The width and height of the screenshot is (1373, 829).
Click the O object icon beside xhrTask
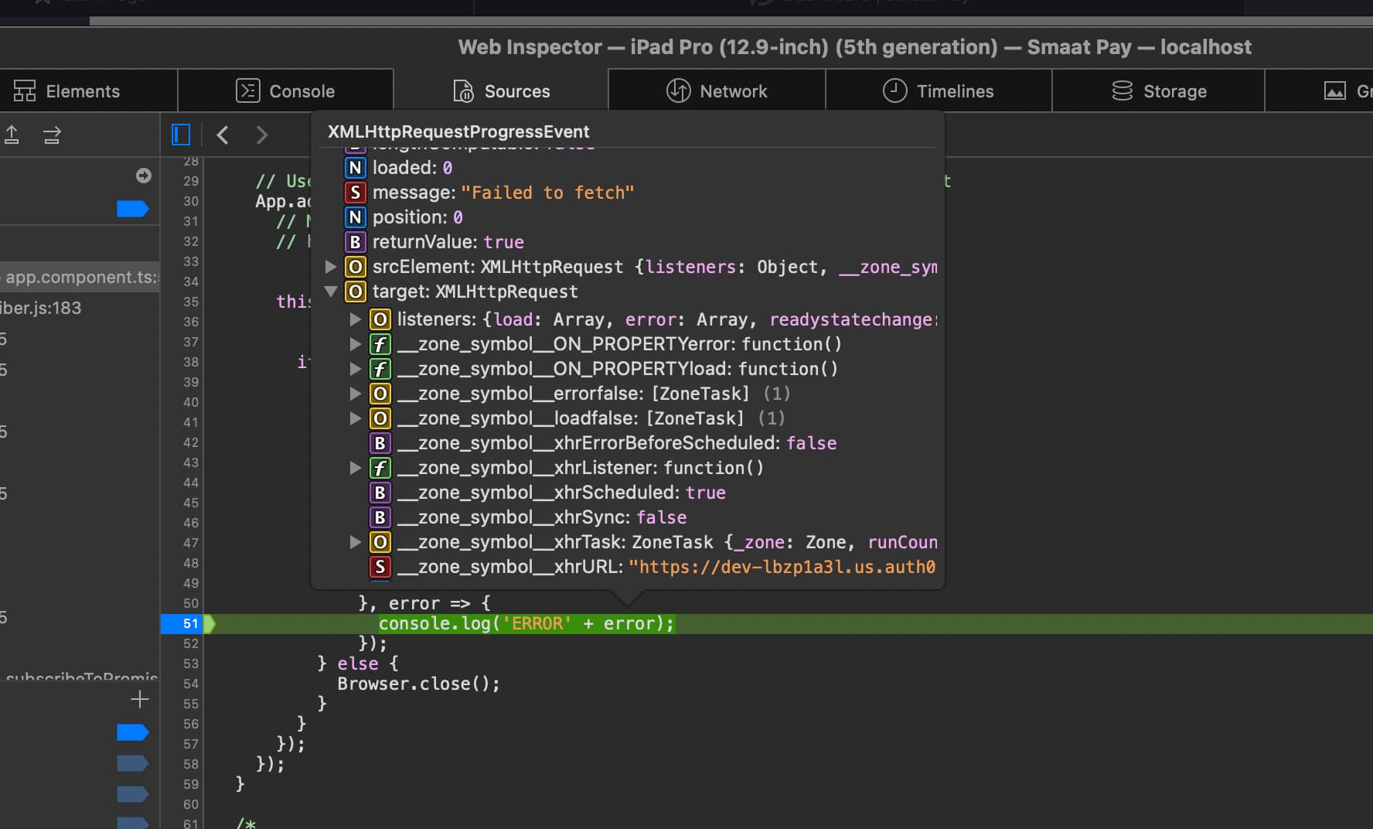pos(380,542)
